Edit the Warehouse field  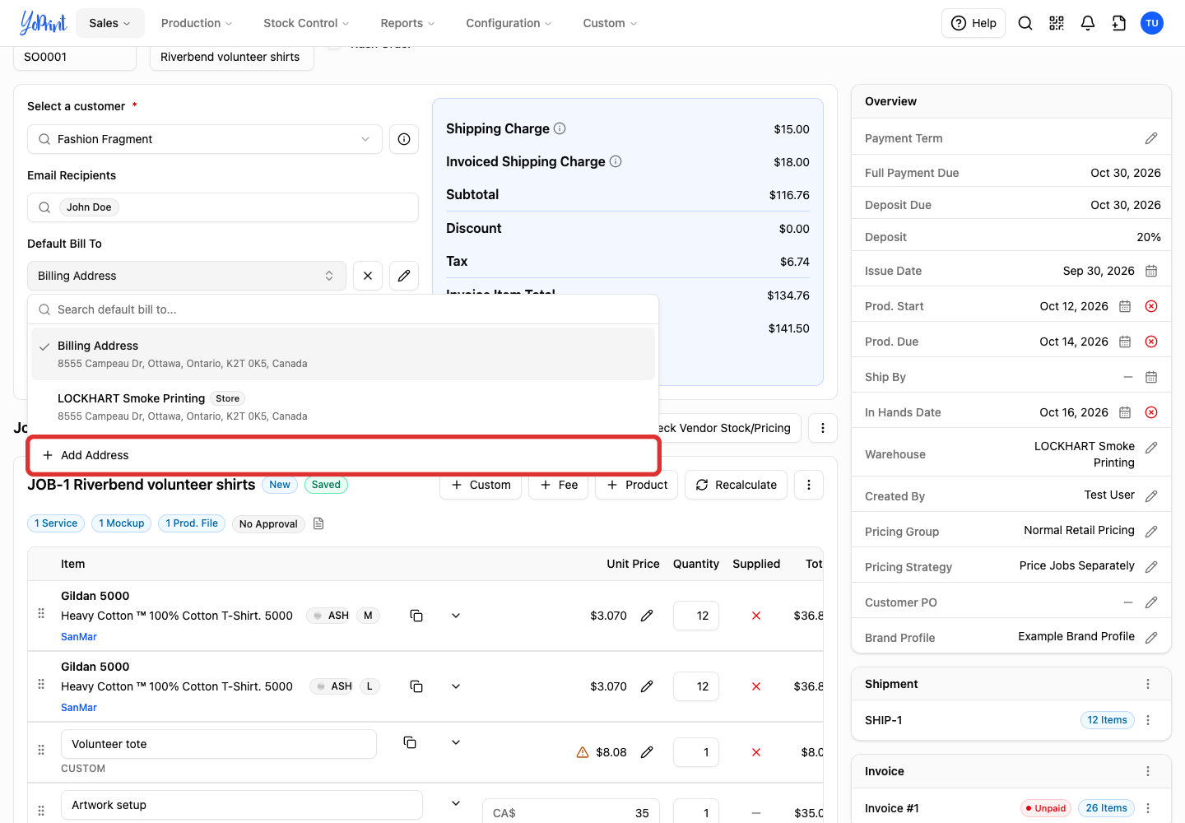tap(1151, 448)
